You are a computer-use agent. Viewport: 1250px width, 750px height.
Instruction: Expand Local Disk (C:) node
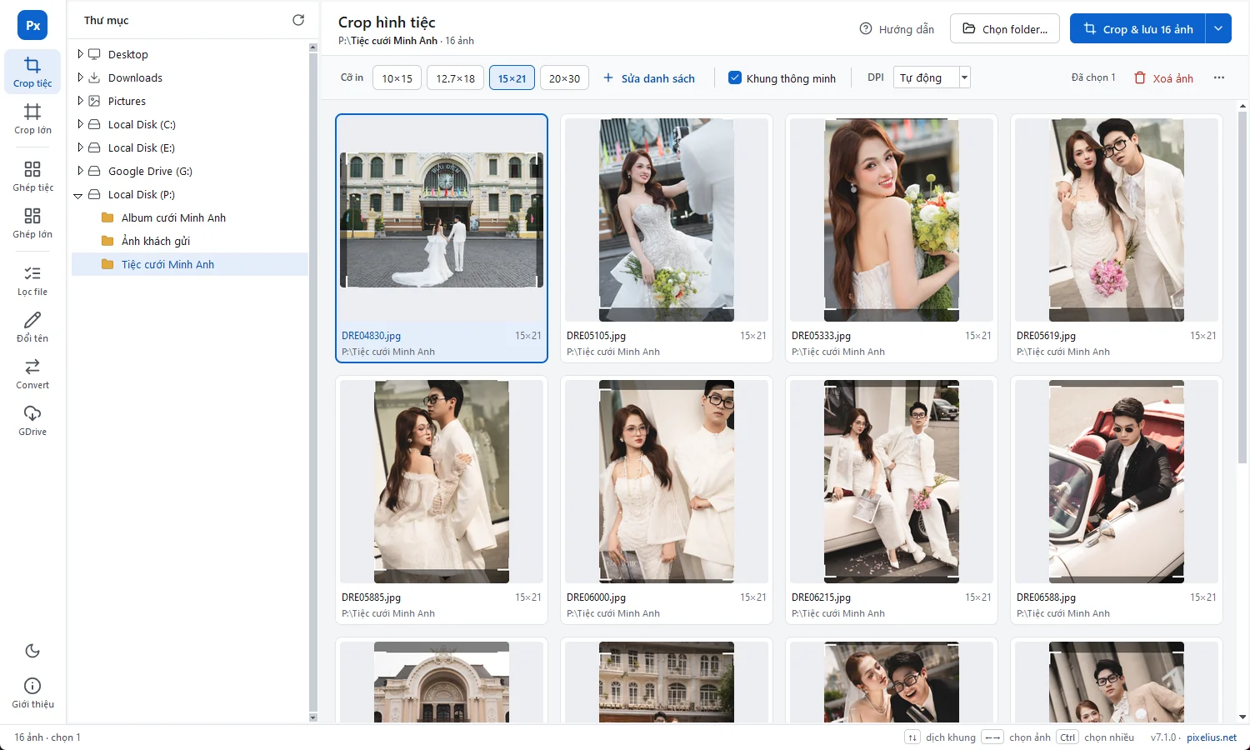[x=80, y=123]
